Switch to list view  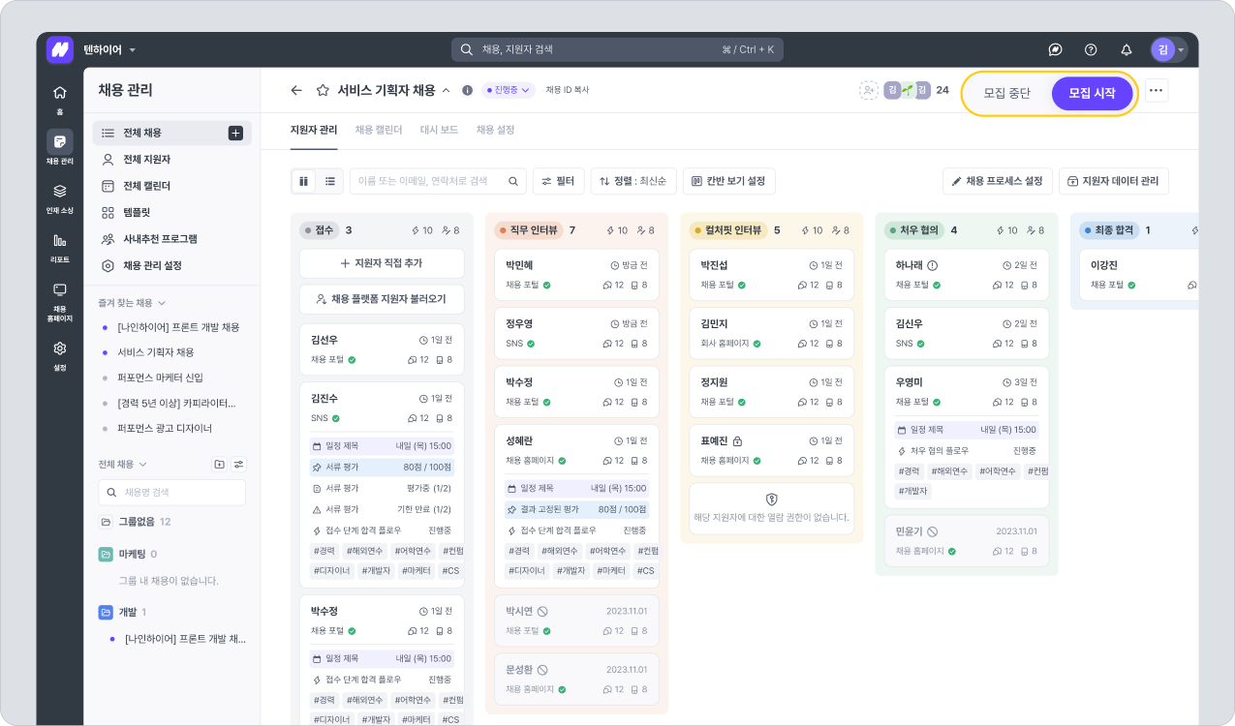click(x=329, y=181)
